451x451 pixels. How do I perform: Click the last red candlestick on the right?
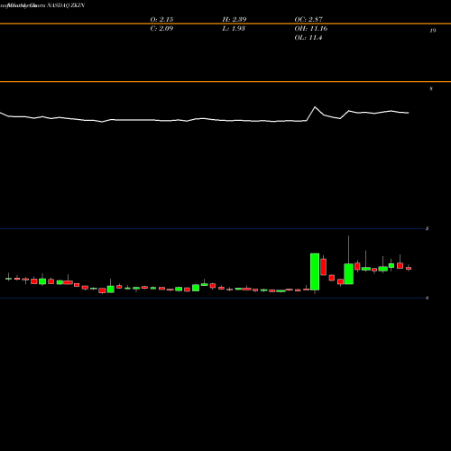409,268
